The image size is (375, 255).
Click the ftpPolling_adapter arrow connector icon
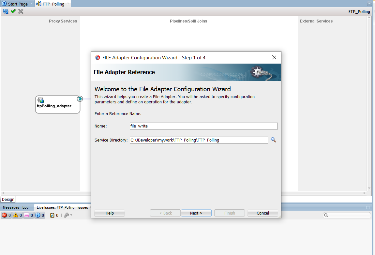click(80, 99)
